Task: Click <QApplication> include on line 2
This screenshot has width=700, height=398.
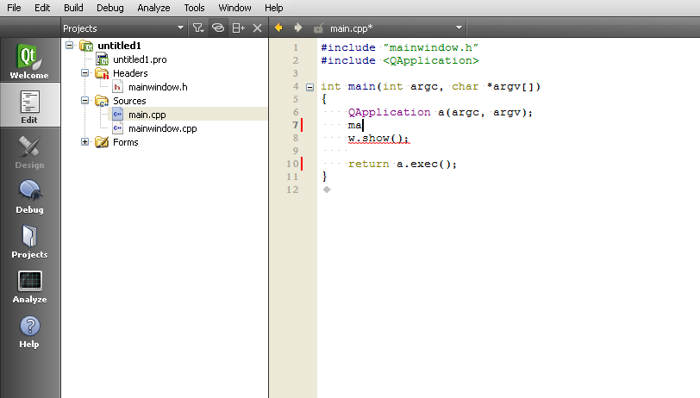Action: click(x=431, y=60)
